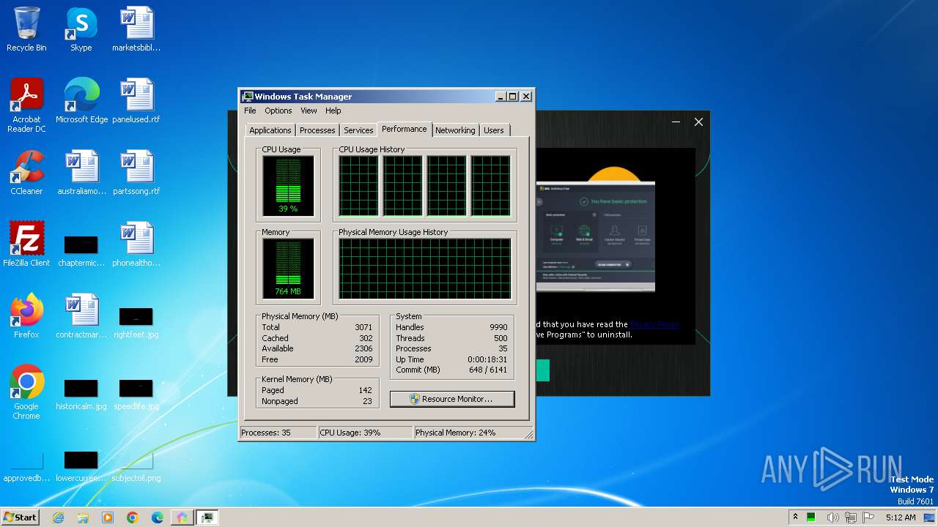Select the australiamo document icon
The height and width of the screenshot is (527, 938).
coord(81,173)
